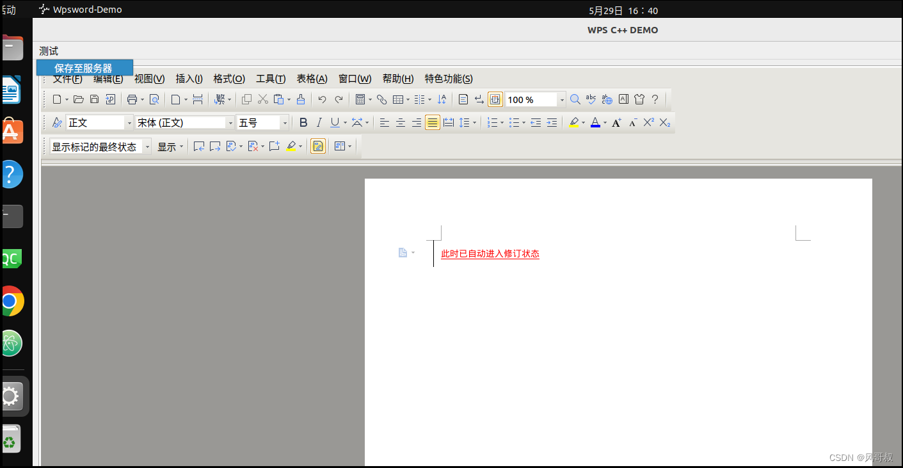Screen dimensions: 903x468
Task: Click the red revised text line
Action: tap(490, 254)
